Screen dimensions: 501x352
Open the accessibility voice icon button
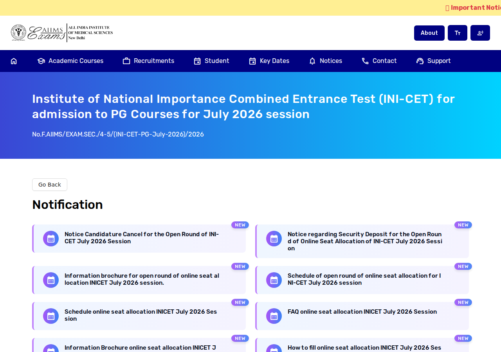point(480,33)
